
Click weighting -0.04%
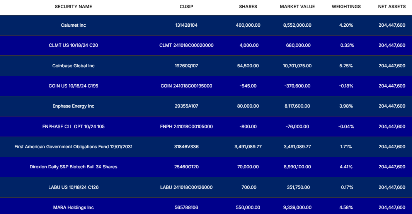346,127
